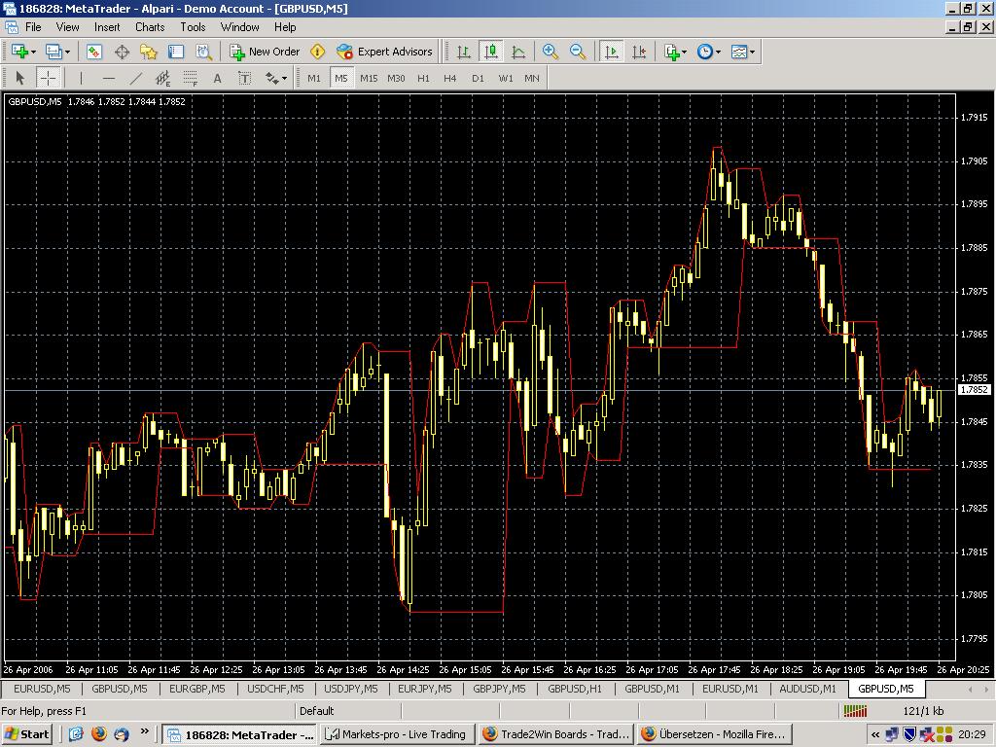Open Trade2Win Boards taskbar window
The width and height of the screenshot is (996, 747).
[555, 734]
